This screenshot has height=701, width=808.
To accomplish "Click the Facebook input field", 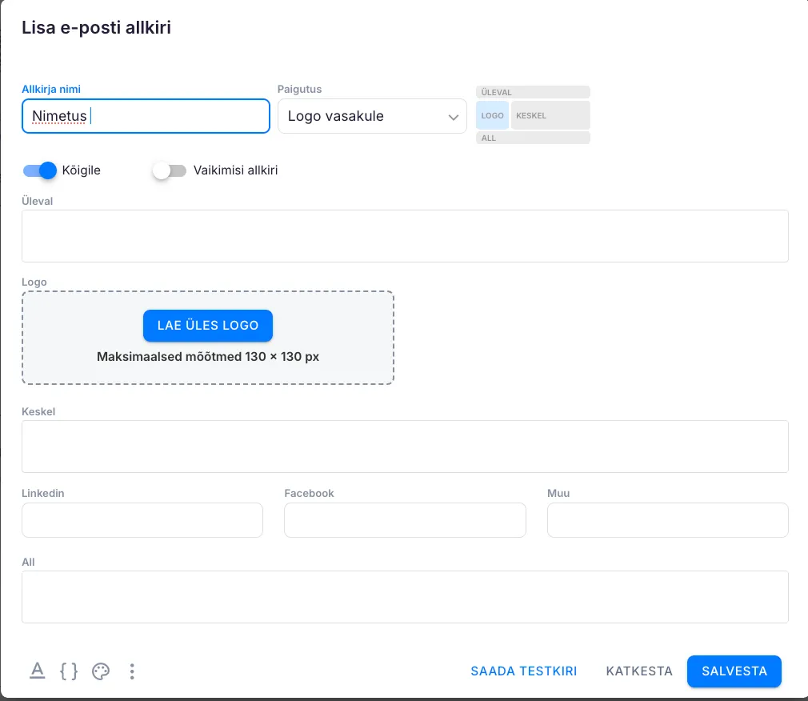I will tap(405, 520).
